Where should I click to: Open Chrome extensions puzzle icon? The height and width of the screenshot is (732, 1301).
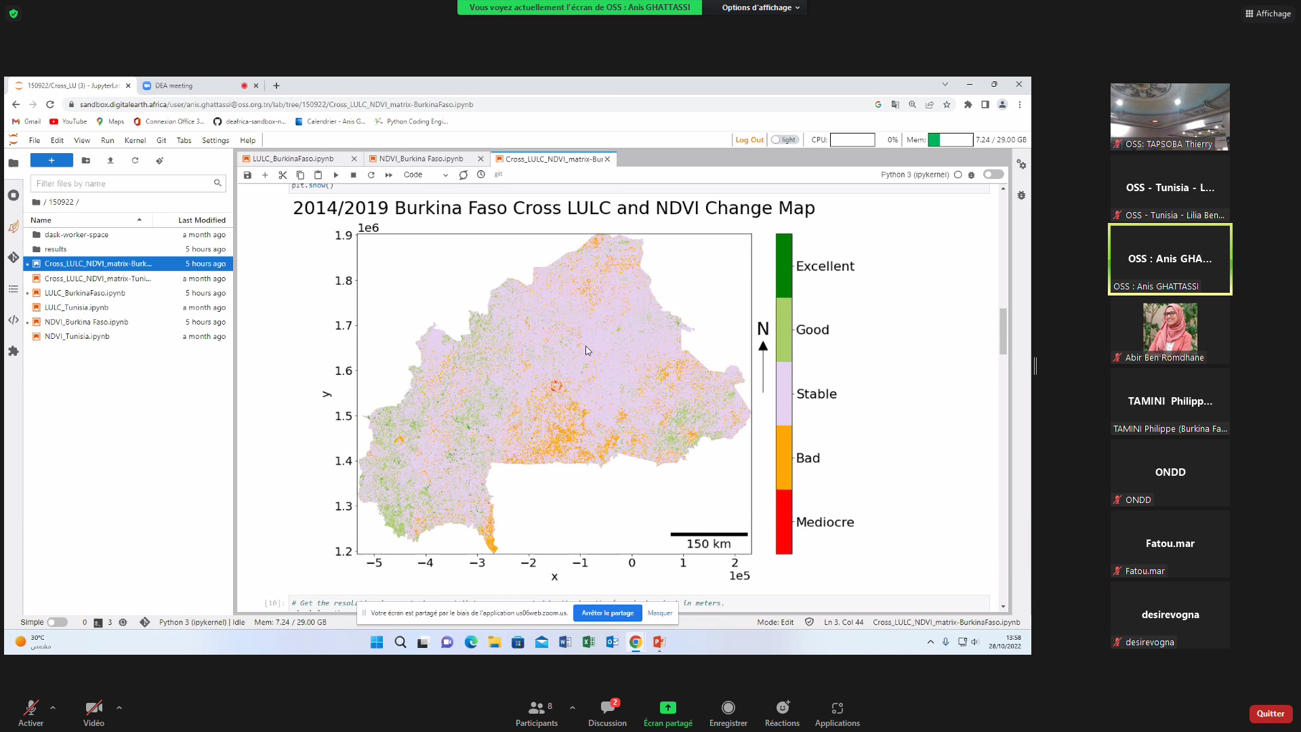(x=968, y=104)
